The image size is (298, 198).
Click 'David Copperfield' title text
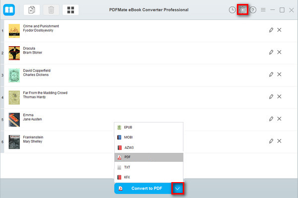point(37,70)
